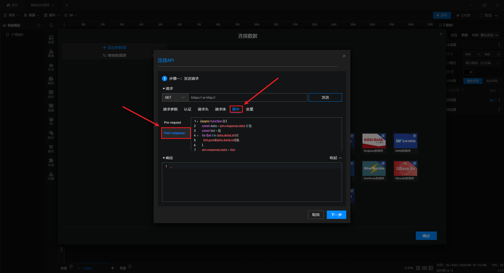Open the more-options dots for 基本设置
The width and height of the screenshot is (504, 273).
click(x=499, y=45)
